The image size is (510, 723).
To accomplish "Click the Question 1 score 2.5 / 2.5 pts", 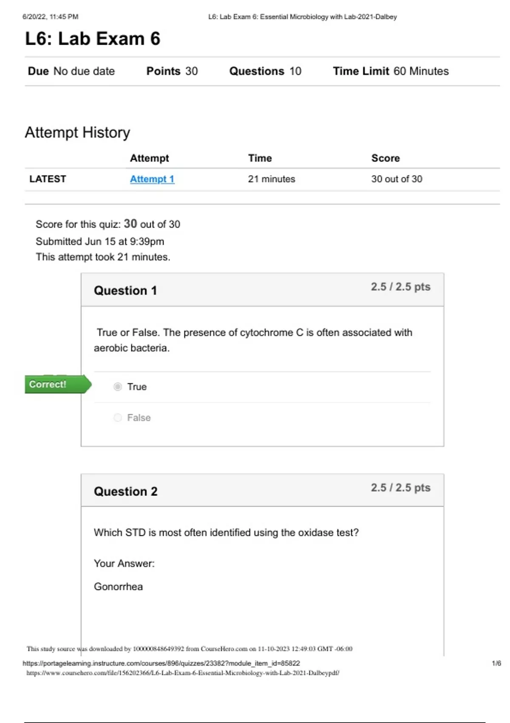I will pyautogui.click(x=400, y=287).
